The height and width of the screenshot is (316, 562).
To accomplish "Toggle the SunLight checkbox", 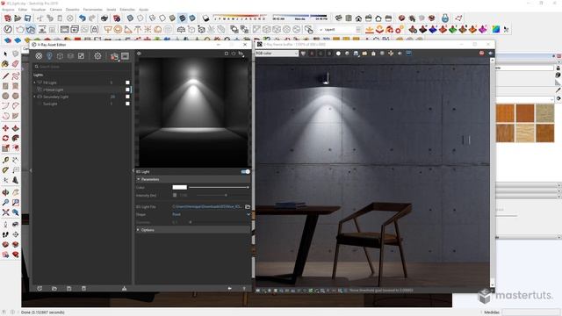I will tap(127, 104).
